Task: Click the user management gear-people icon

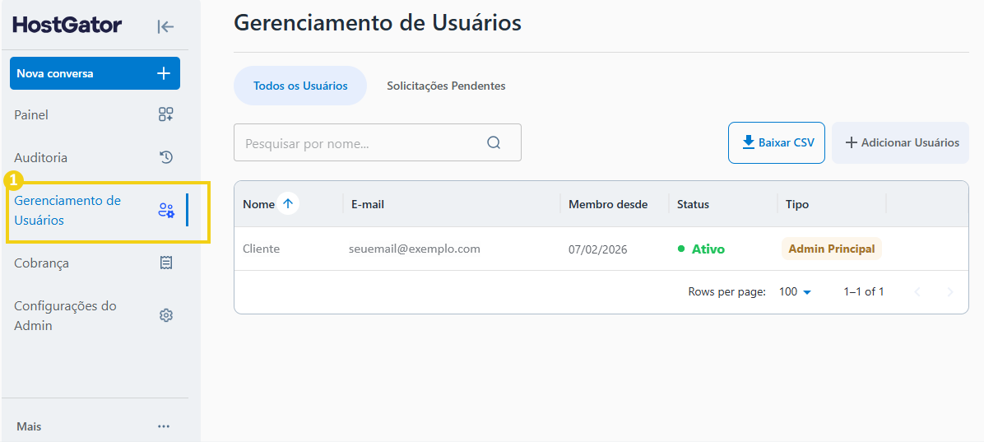Action: click(165, 211)
